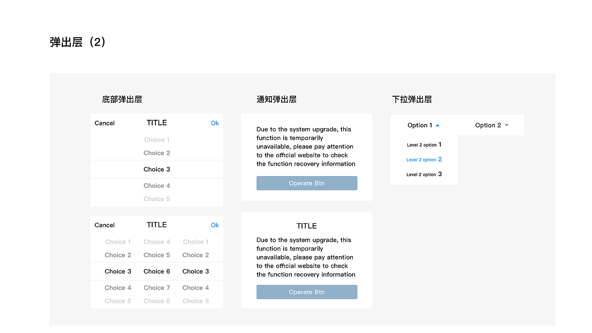The width and height of the screenshot is (592, 333).
Task: Click the 底部弹出层 section heading
Action: point(122,99)
